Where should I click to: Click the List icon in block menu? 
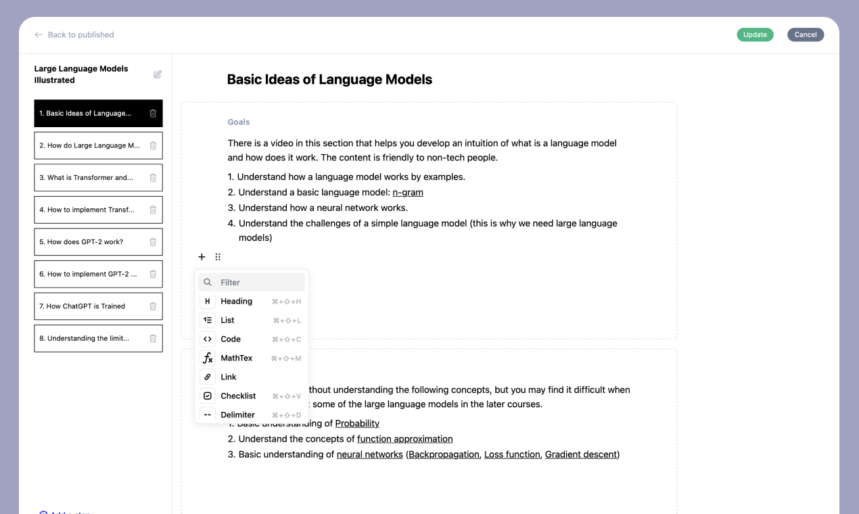(x=208, y=320)
